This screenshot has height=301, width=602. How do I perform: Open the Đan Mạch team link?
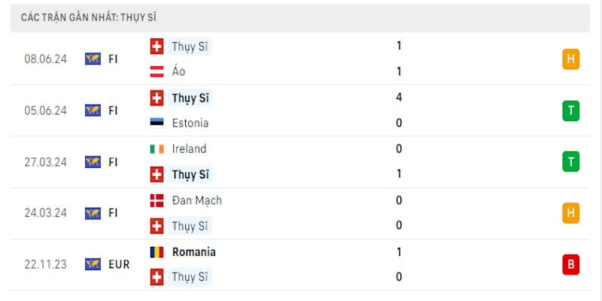(x=197, y=200)
